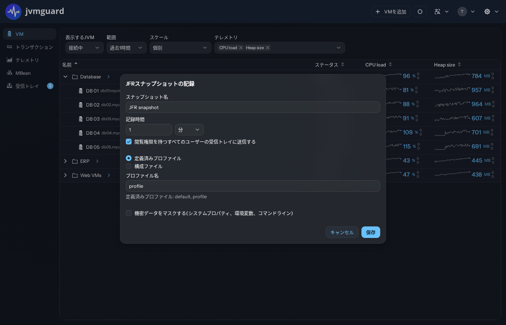This screenshot has width=506, height=325.
Task: Expand the Web VMs group
Action: coord(65,175)
